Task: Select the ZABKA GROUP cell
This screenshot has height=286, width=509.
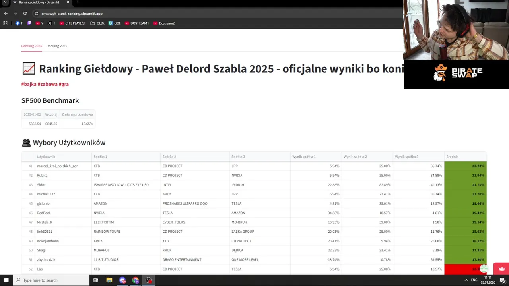Action: 260,232
